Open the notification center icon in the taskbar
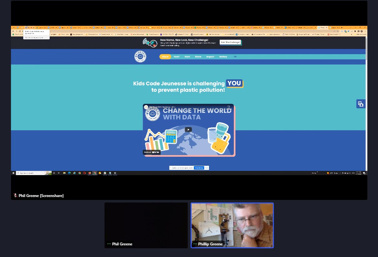Viewport: 378px width, 257px height. pos(364,173)
